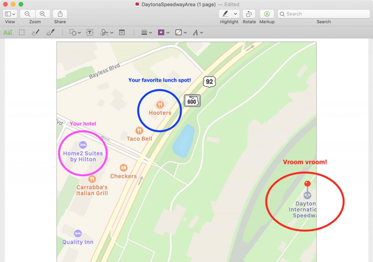The width and height of the screenshot is (373, 262).
Task: Open the Sign signature menu
Action: 107,33
